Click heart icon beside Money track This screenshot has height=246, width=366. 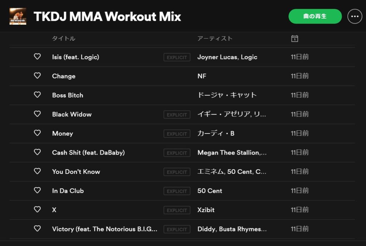(x=37, y=133)
